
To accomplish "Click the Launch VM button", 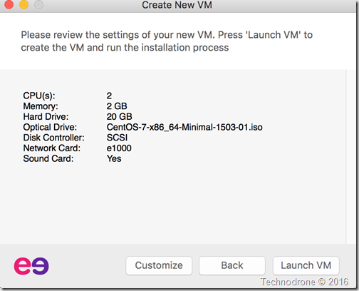I will (x=306, y=265).
